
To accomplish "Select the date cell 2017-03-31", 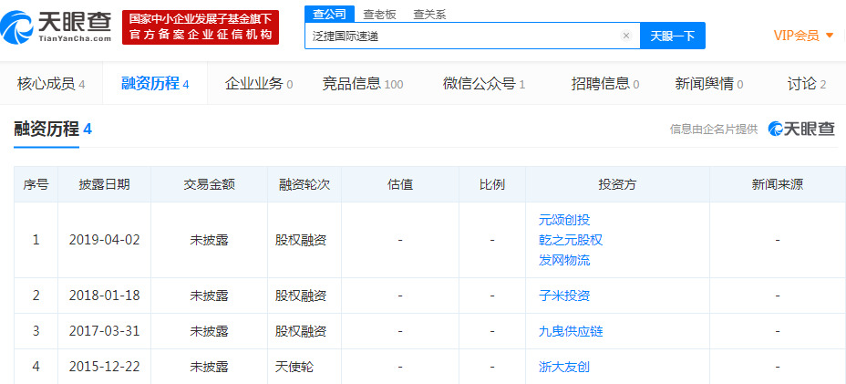I will [x=104, y=331].
